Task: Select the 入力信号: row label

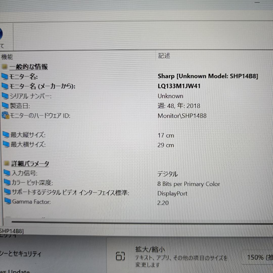Action: click(25, 173)
